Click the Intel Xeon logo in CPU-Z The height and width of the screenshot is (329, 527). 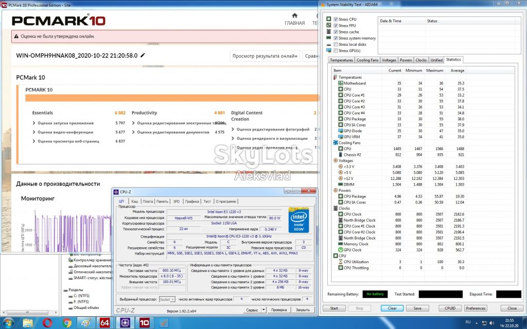298,220
